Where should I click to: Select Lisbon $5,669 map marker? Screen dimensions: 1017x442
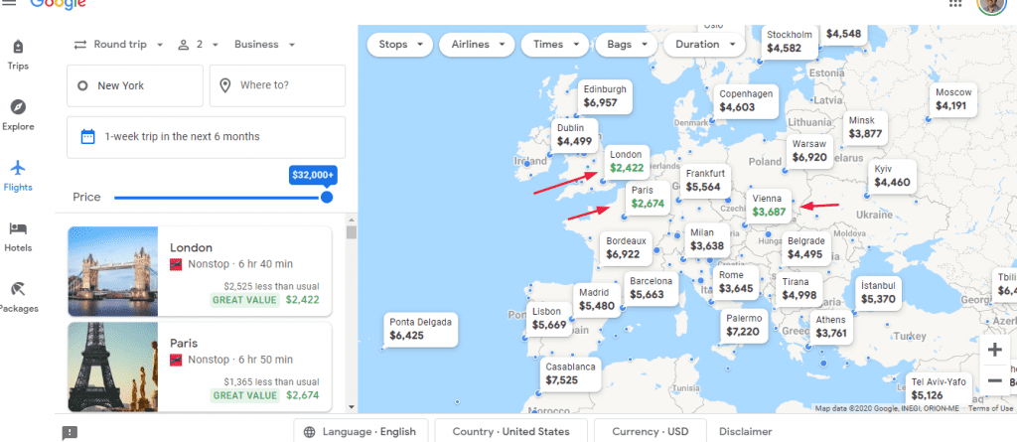pyautogui.click(x=549, y=319)
